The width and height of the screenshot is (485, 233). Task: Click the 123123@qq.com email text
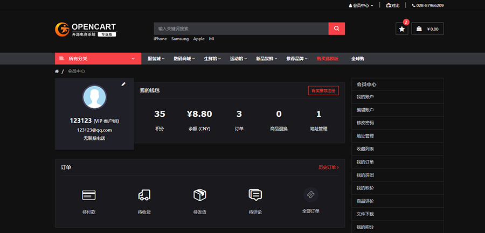[x=94, y=130]
